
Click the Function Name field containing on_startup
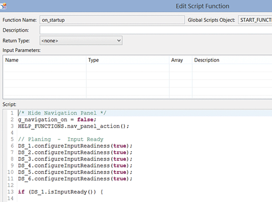point(112,20)
